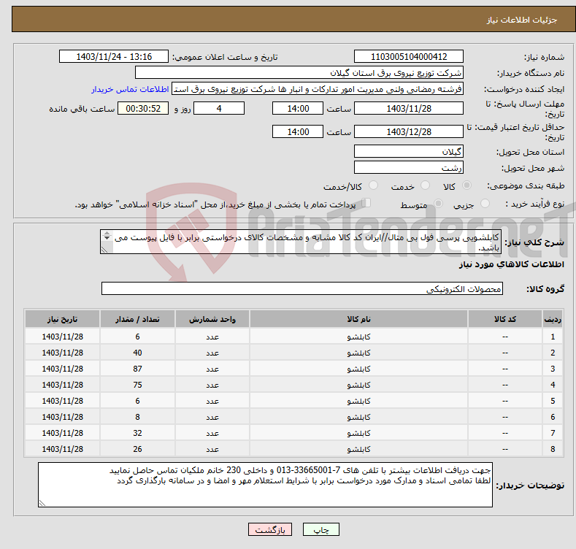576x549 pixels.
Task: Click the اطلاعات کالاهای مورد نیاز section heading
Action: [x=511, y=264]
